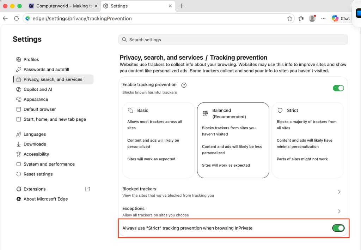The height and width of the screenshot is (250, 361).
Task: Click the Languages sidebar icon
Action: (19, 134)
